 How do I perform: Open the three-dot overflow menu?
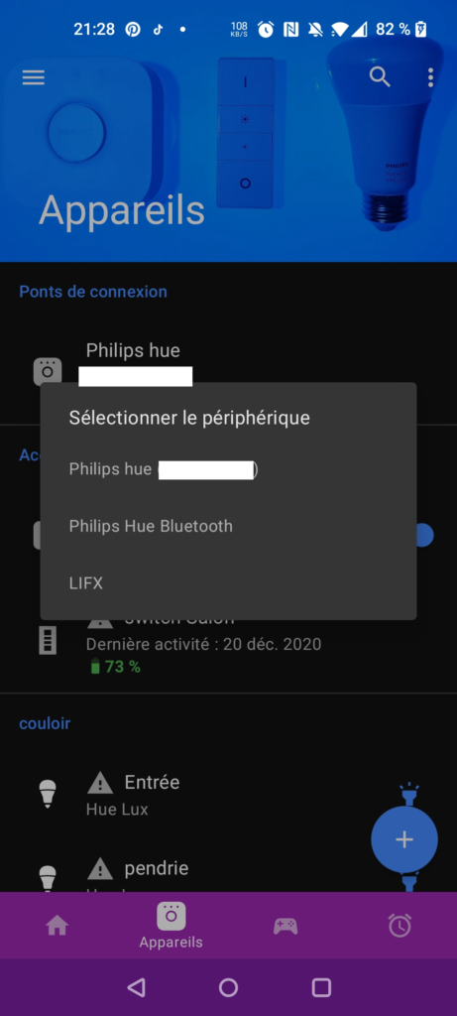430,77
